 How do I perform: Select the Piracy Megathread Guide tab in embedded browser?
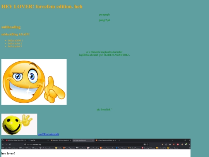pyautogui.click(x=106, y=140)
